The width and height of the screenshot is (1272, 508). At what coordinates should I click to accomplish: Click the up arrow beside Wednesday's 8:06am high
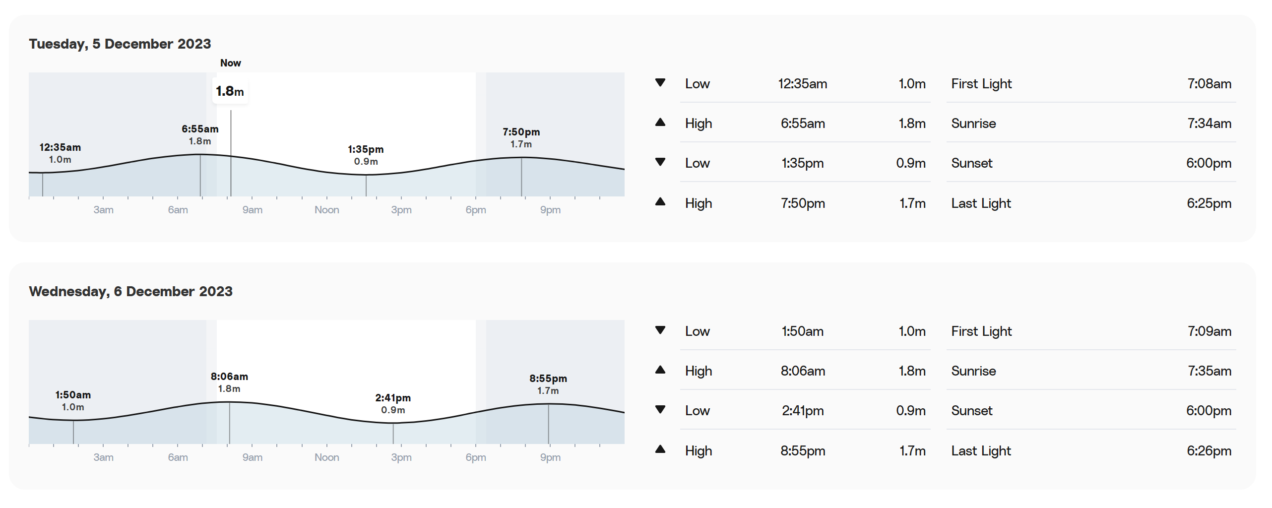(x=660, y=370)
